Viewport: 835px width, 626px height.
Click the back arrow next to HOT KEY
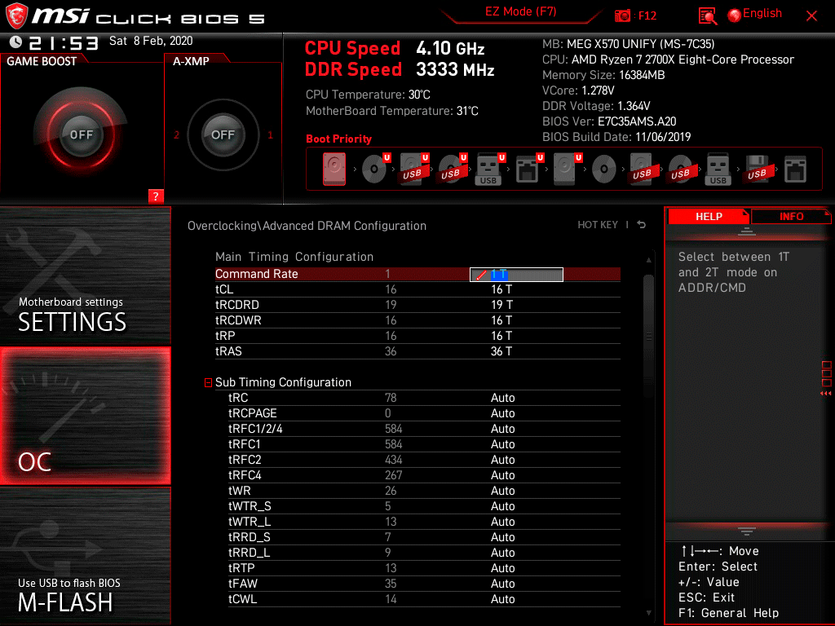click(642, 225)
